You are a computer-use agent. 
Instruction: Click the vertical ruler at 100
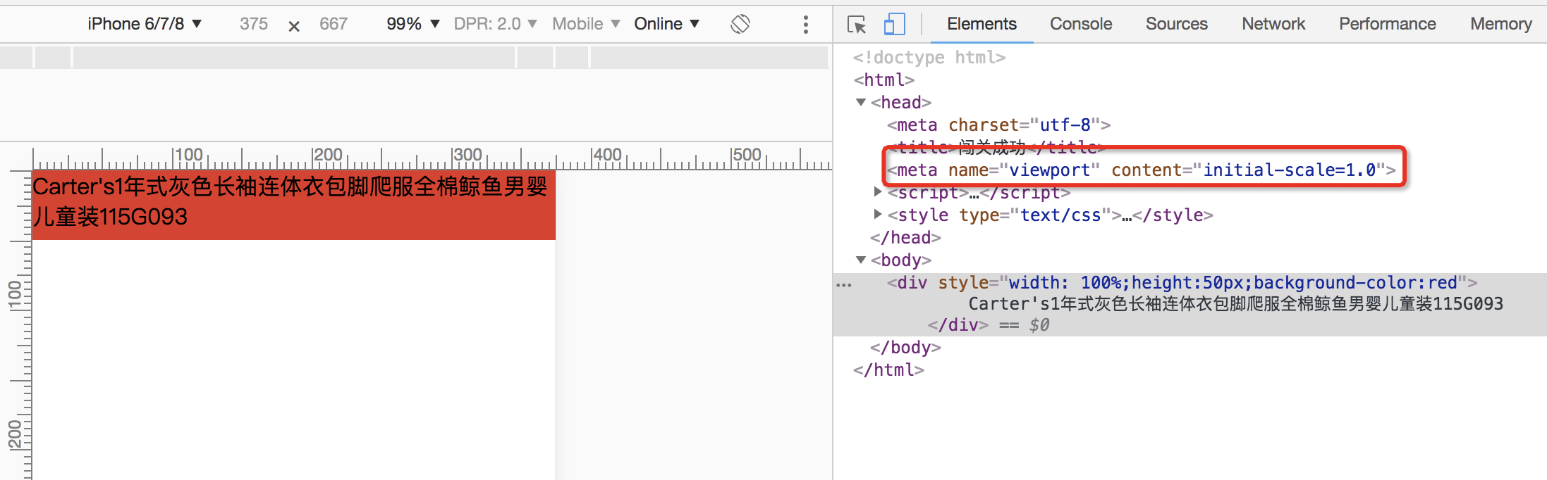click(x=16, y=293)
